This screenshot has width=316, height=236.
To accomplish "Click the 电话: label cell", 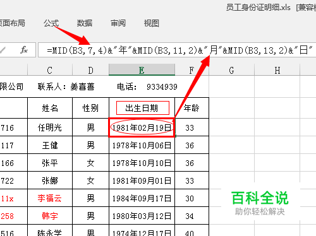I will tap(127, 86).
